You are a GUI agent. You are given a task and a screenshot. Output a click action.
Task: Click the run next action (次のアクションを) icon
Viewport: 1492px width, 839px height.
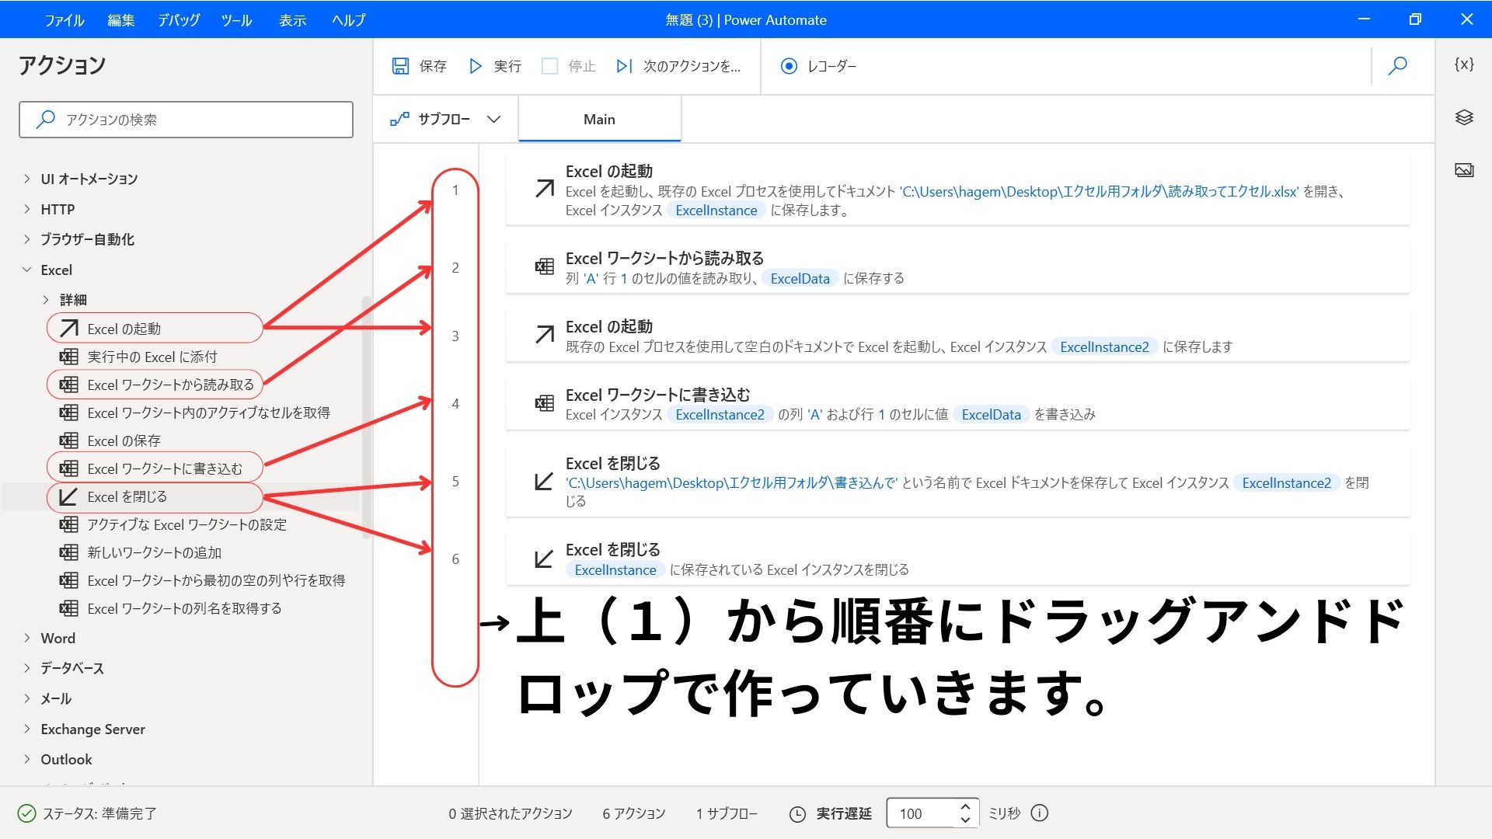[x=624, y=66]
